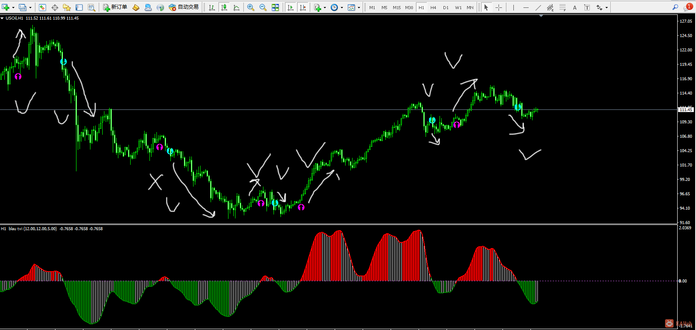Open the Profiles icon in the toolbar
Screen dimensions: 696x330
pyautogui.click(x=22, y=7)
